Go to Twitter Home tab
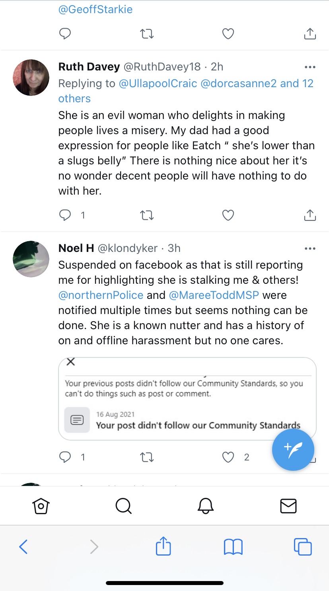Image resolution: width=329 pixels, height=591 pixels. click(x=41, y=506)
